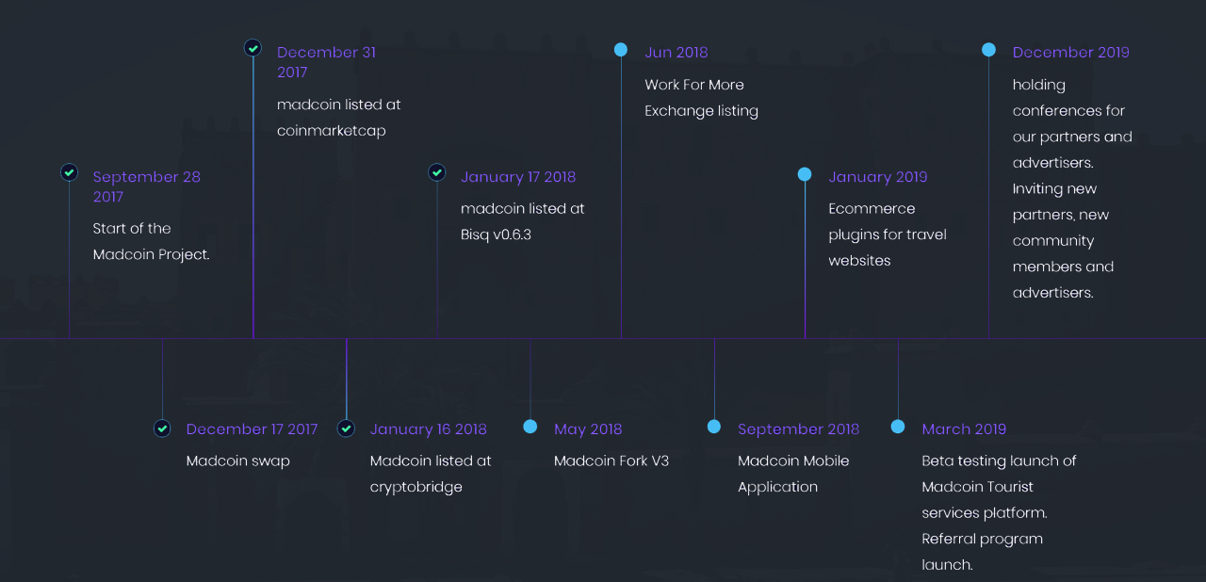
Task: Click the 'holding conferences for our partners' description
Action: (x=1073, y=188)
